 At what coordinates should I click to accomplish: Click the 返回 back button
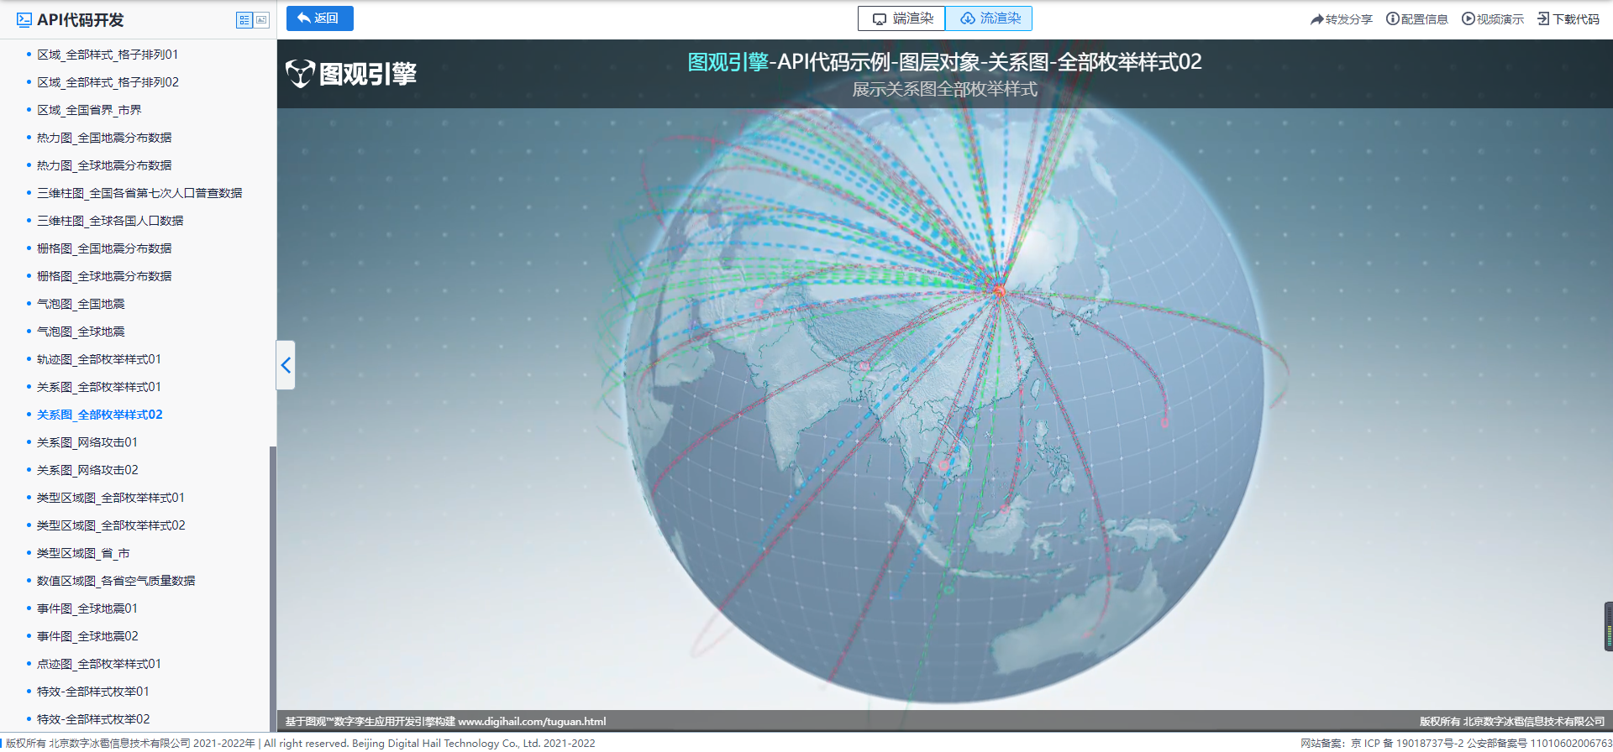[x=320, y=18]
